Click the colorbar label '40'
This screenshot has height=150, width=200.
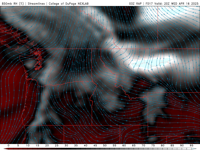tap(85, 145)
